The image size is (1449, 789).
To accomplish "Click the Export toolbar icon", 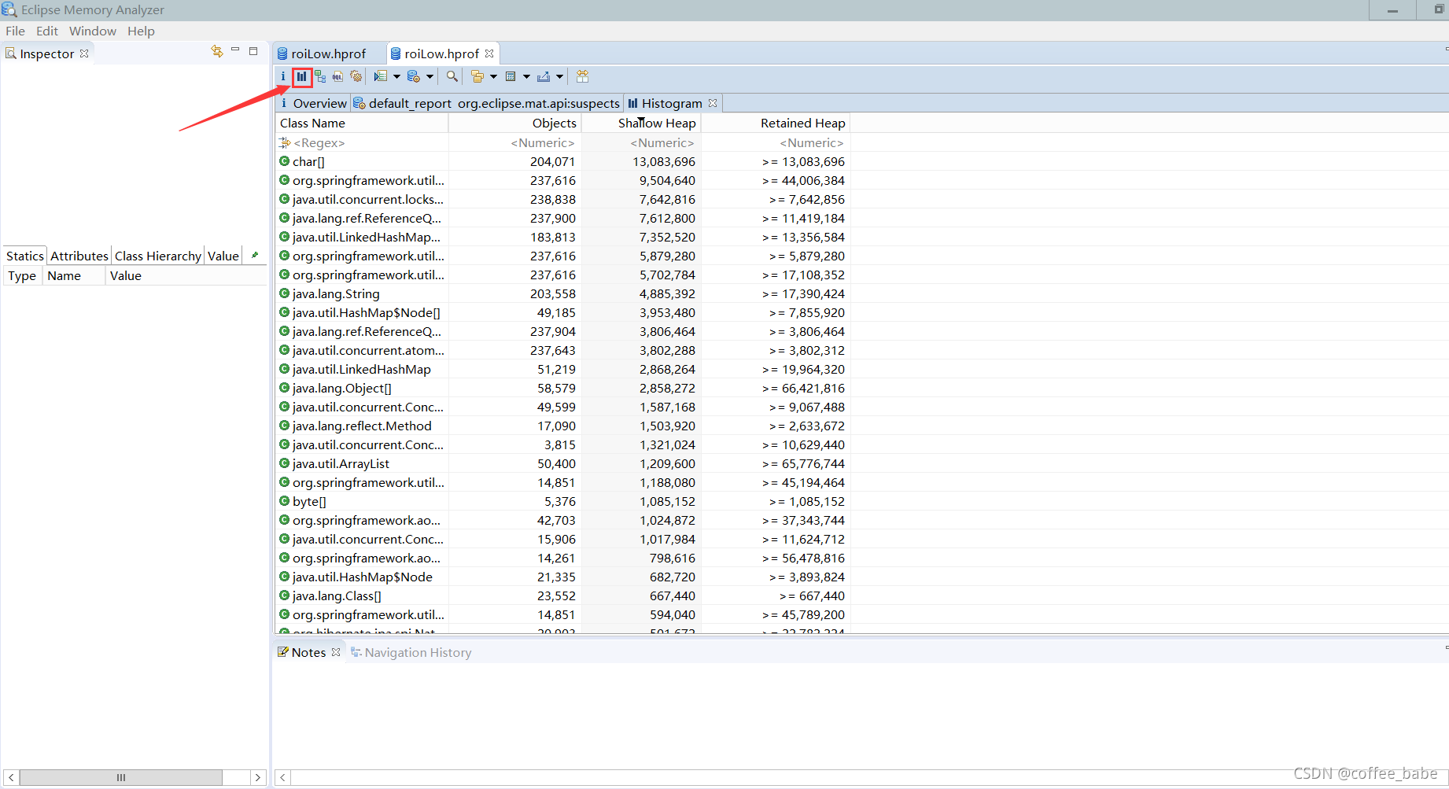I will [544, 76].
